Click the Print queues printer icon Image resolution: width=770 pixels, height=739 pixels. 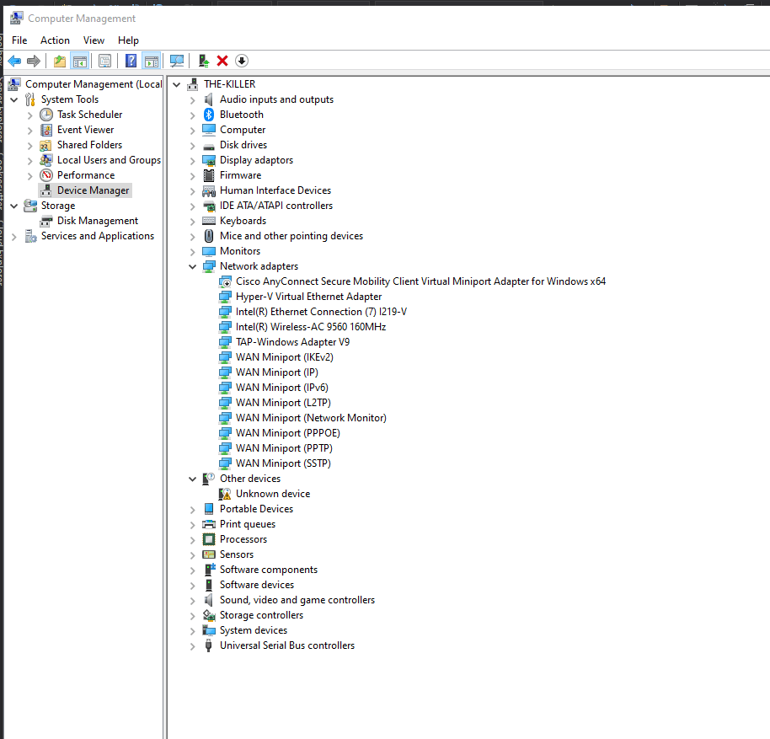[209, 524]
